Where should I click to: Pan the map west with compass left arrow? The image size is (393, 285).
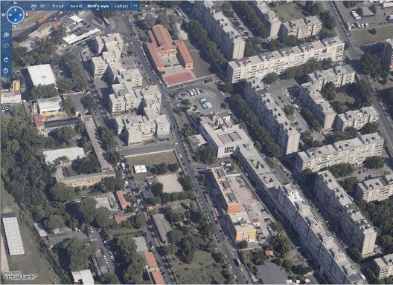pyautogui.click(x=10, y=15)
